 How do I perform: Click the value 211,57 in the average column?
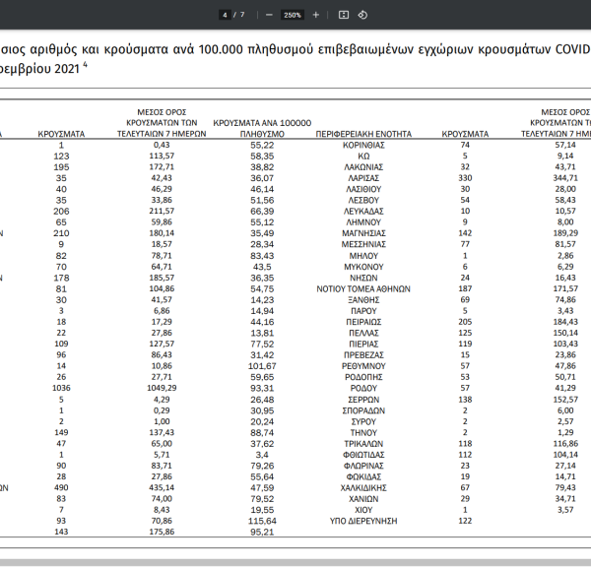point(162,211)
